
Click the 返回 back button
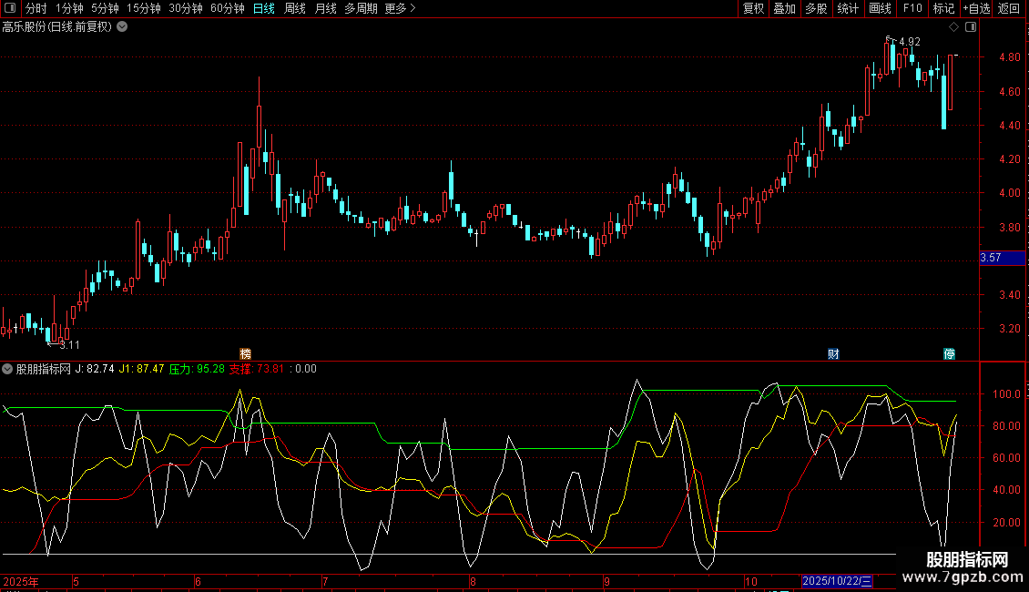click(1009, 8)
